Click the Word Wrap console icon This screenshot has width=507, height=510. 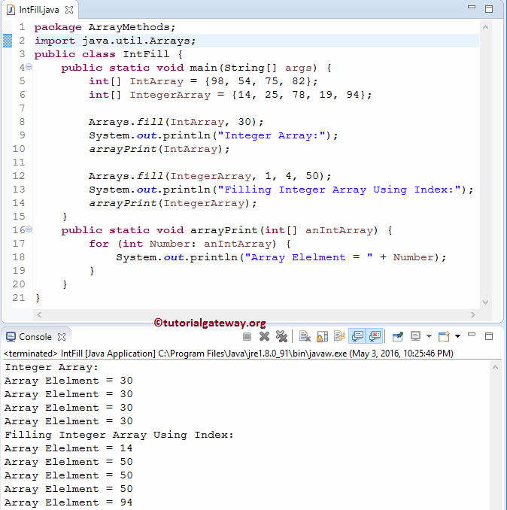(339, 336)
